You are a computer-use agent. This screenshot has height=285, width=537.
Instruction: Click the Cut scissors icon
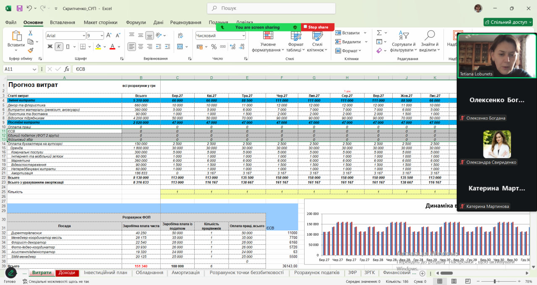(x=31, y=33)
